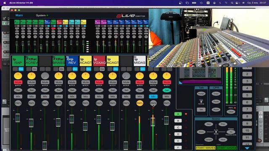Open macOS Control Center icon
The image size is (269, 151).
click(237, 3)
